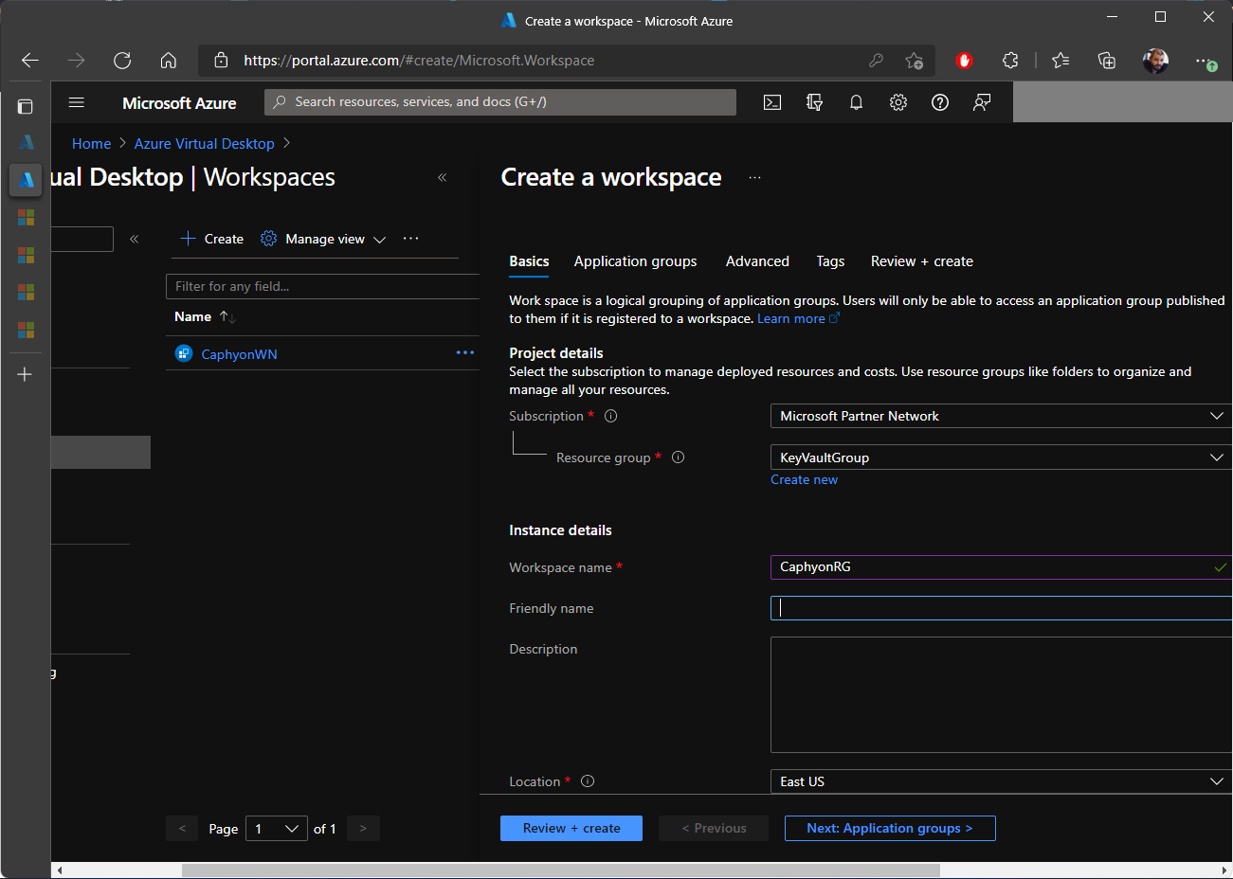Open Azure portal hamburger menu

pos(77,102)
